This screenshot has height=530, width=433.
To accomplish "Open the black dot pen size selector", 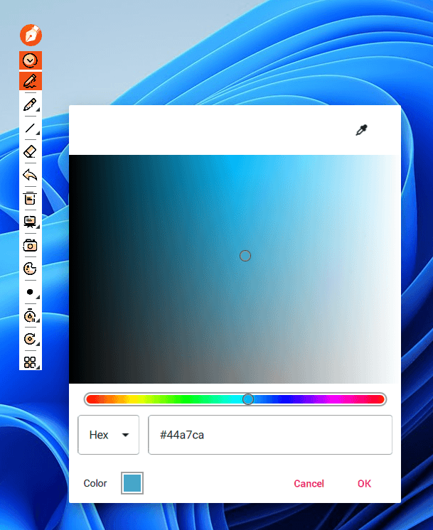I will click(x=30, y=292).
